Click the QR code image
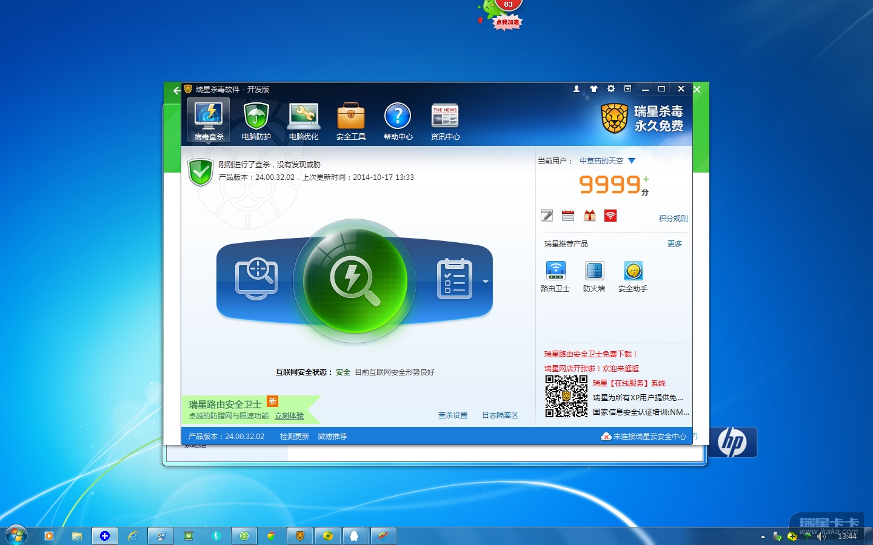This screenshot has height=545, width=873. pyautogui.click(x=566, y=396)
